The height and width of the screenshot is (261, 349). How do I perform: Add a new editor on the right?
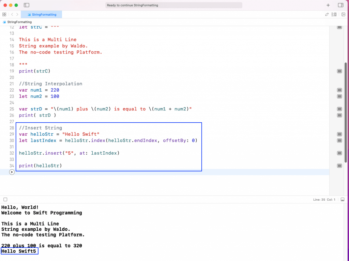coord(343,14)
